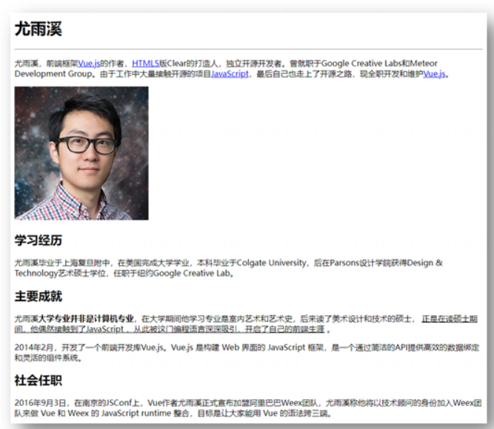Click the heading 学习经历

pyautogui.click(x=38, y=240)
